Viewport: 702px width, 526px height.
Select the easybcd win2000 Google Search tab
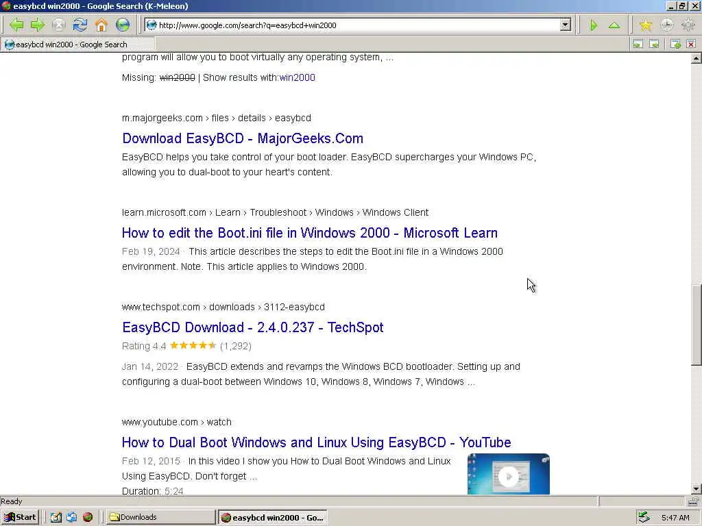77,45
